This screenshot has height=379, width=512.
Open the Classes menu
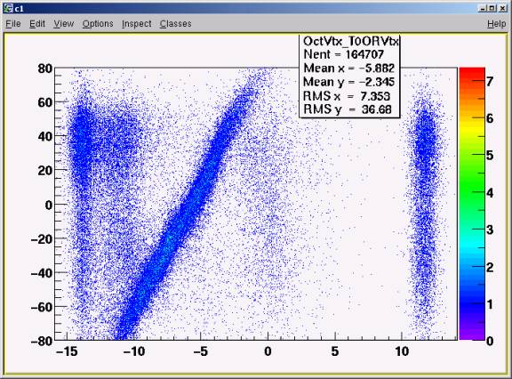click(176, 23)
